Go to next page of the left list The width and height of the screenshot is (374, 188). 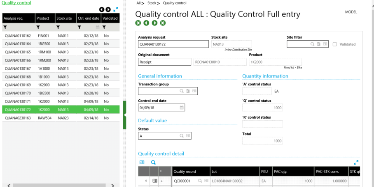pos(108,9)
